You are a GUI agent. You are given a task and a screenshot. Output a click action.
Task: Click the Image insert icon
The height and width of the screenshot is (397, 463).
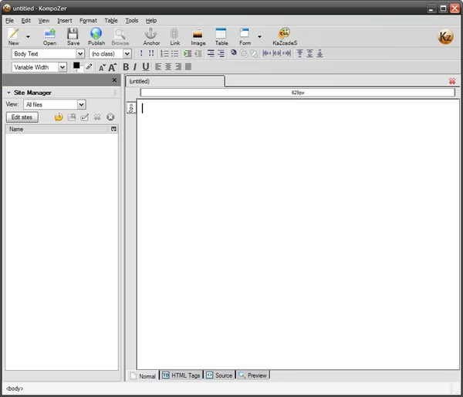pos(198,34)
